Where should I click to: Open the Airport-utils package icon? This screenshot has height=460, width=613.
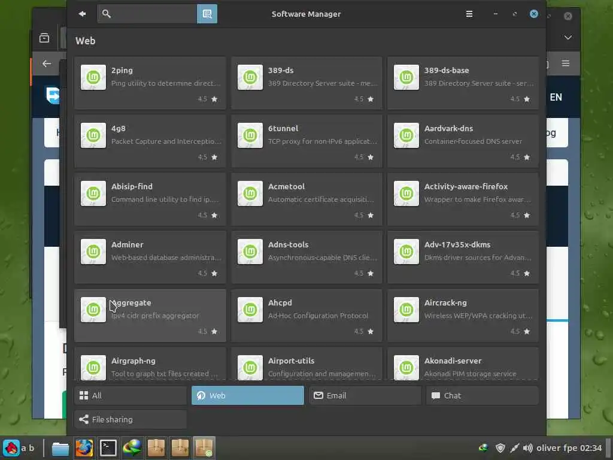pyautogui.click(x=250, y=367)
